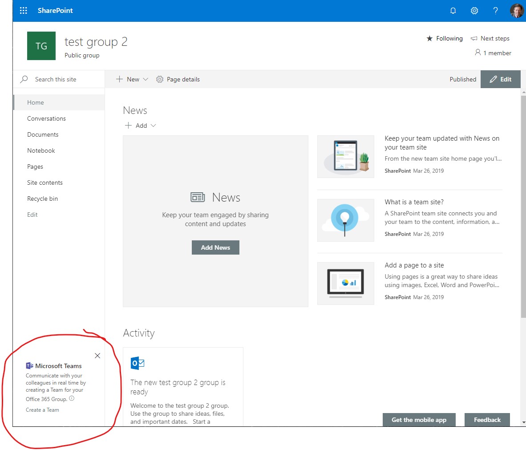Viewport: 526px width, 450px height.
Task: Open notifications bell in the top bar
Action: click(x=453, y=10)
